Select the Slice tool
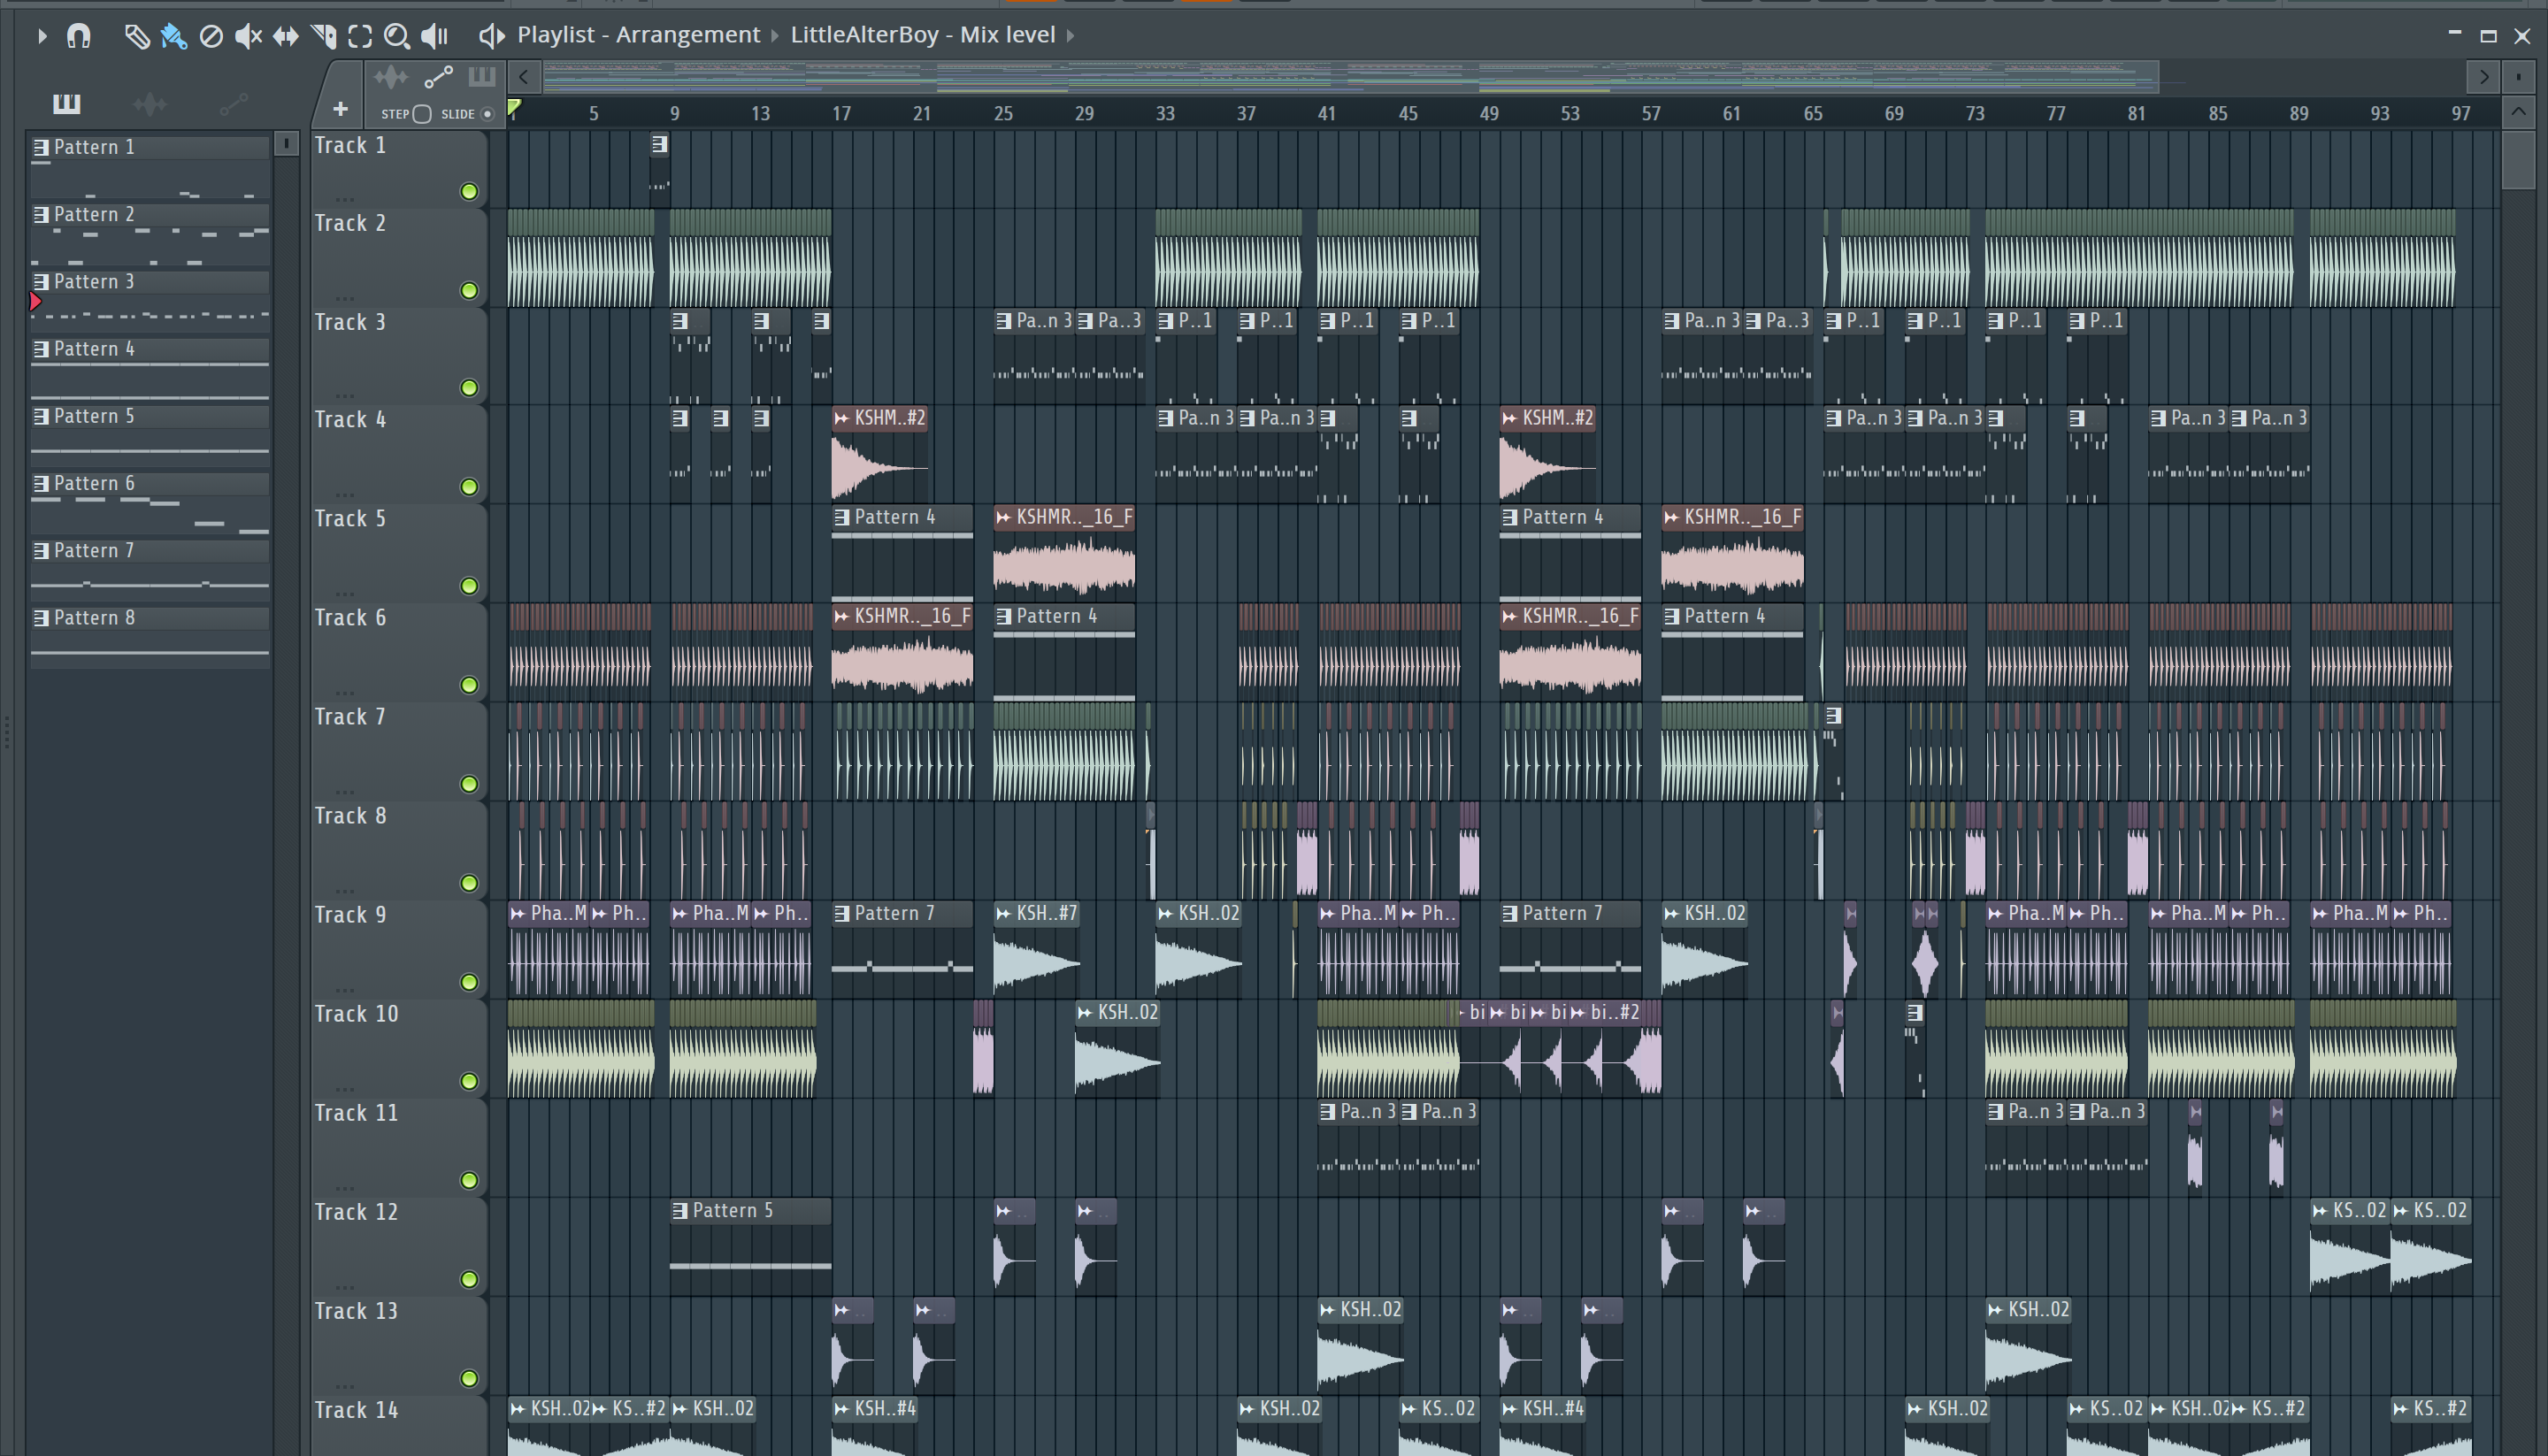Viewport: 2548px width, 1456px height. (x=323, y=36)
